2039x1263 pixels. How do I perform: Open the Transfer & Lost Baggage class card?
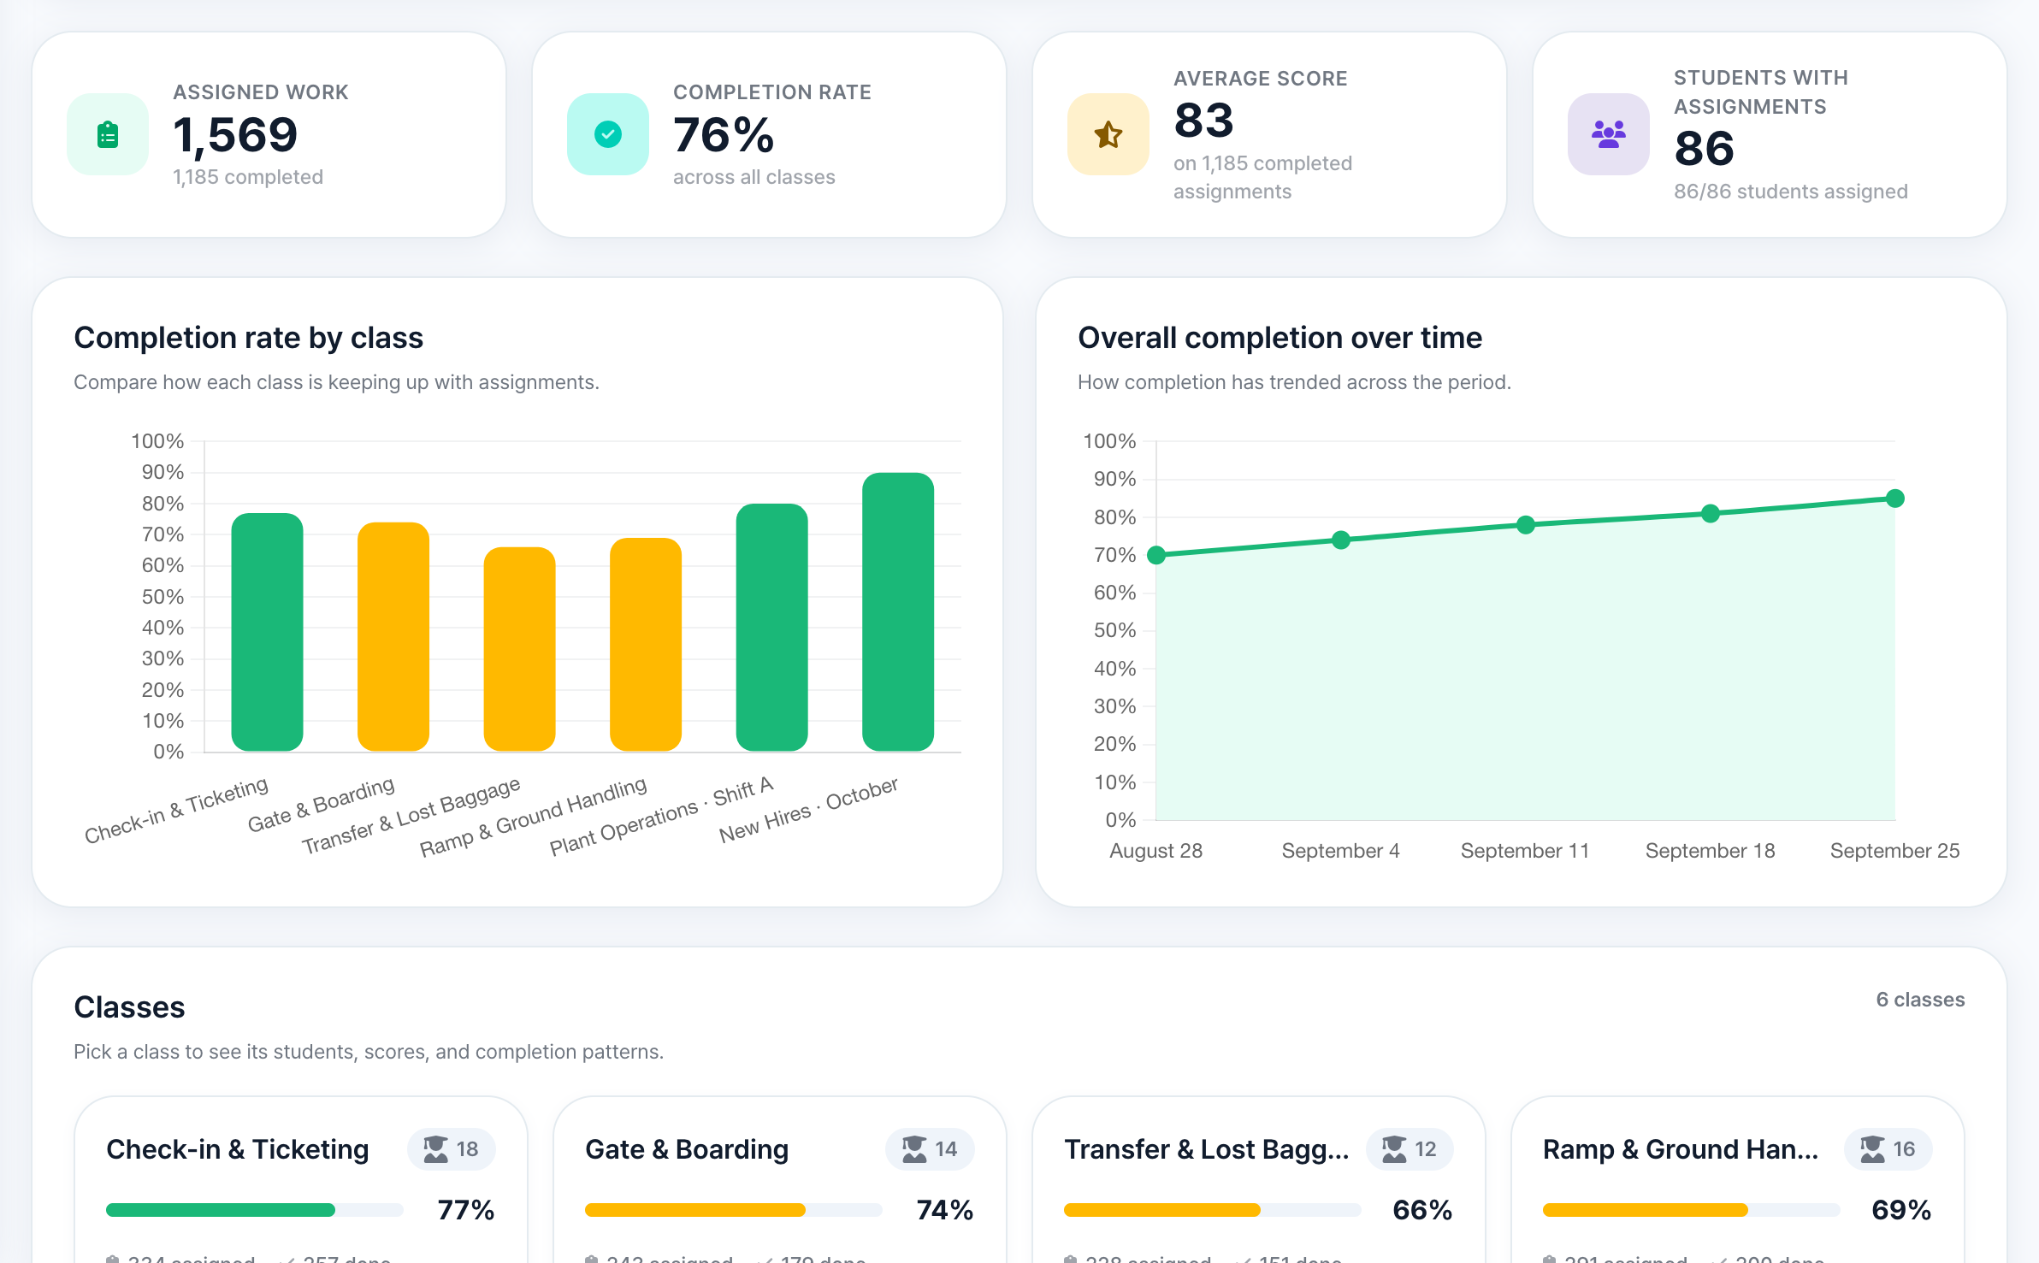pos(1259,1180)
